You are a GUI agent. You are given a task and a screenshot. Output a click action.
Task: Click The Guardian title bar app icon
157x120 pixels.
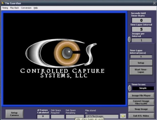[x=3, y=3]
